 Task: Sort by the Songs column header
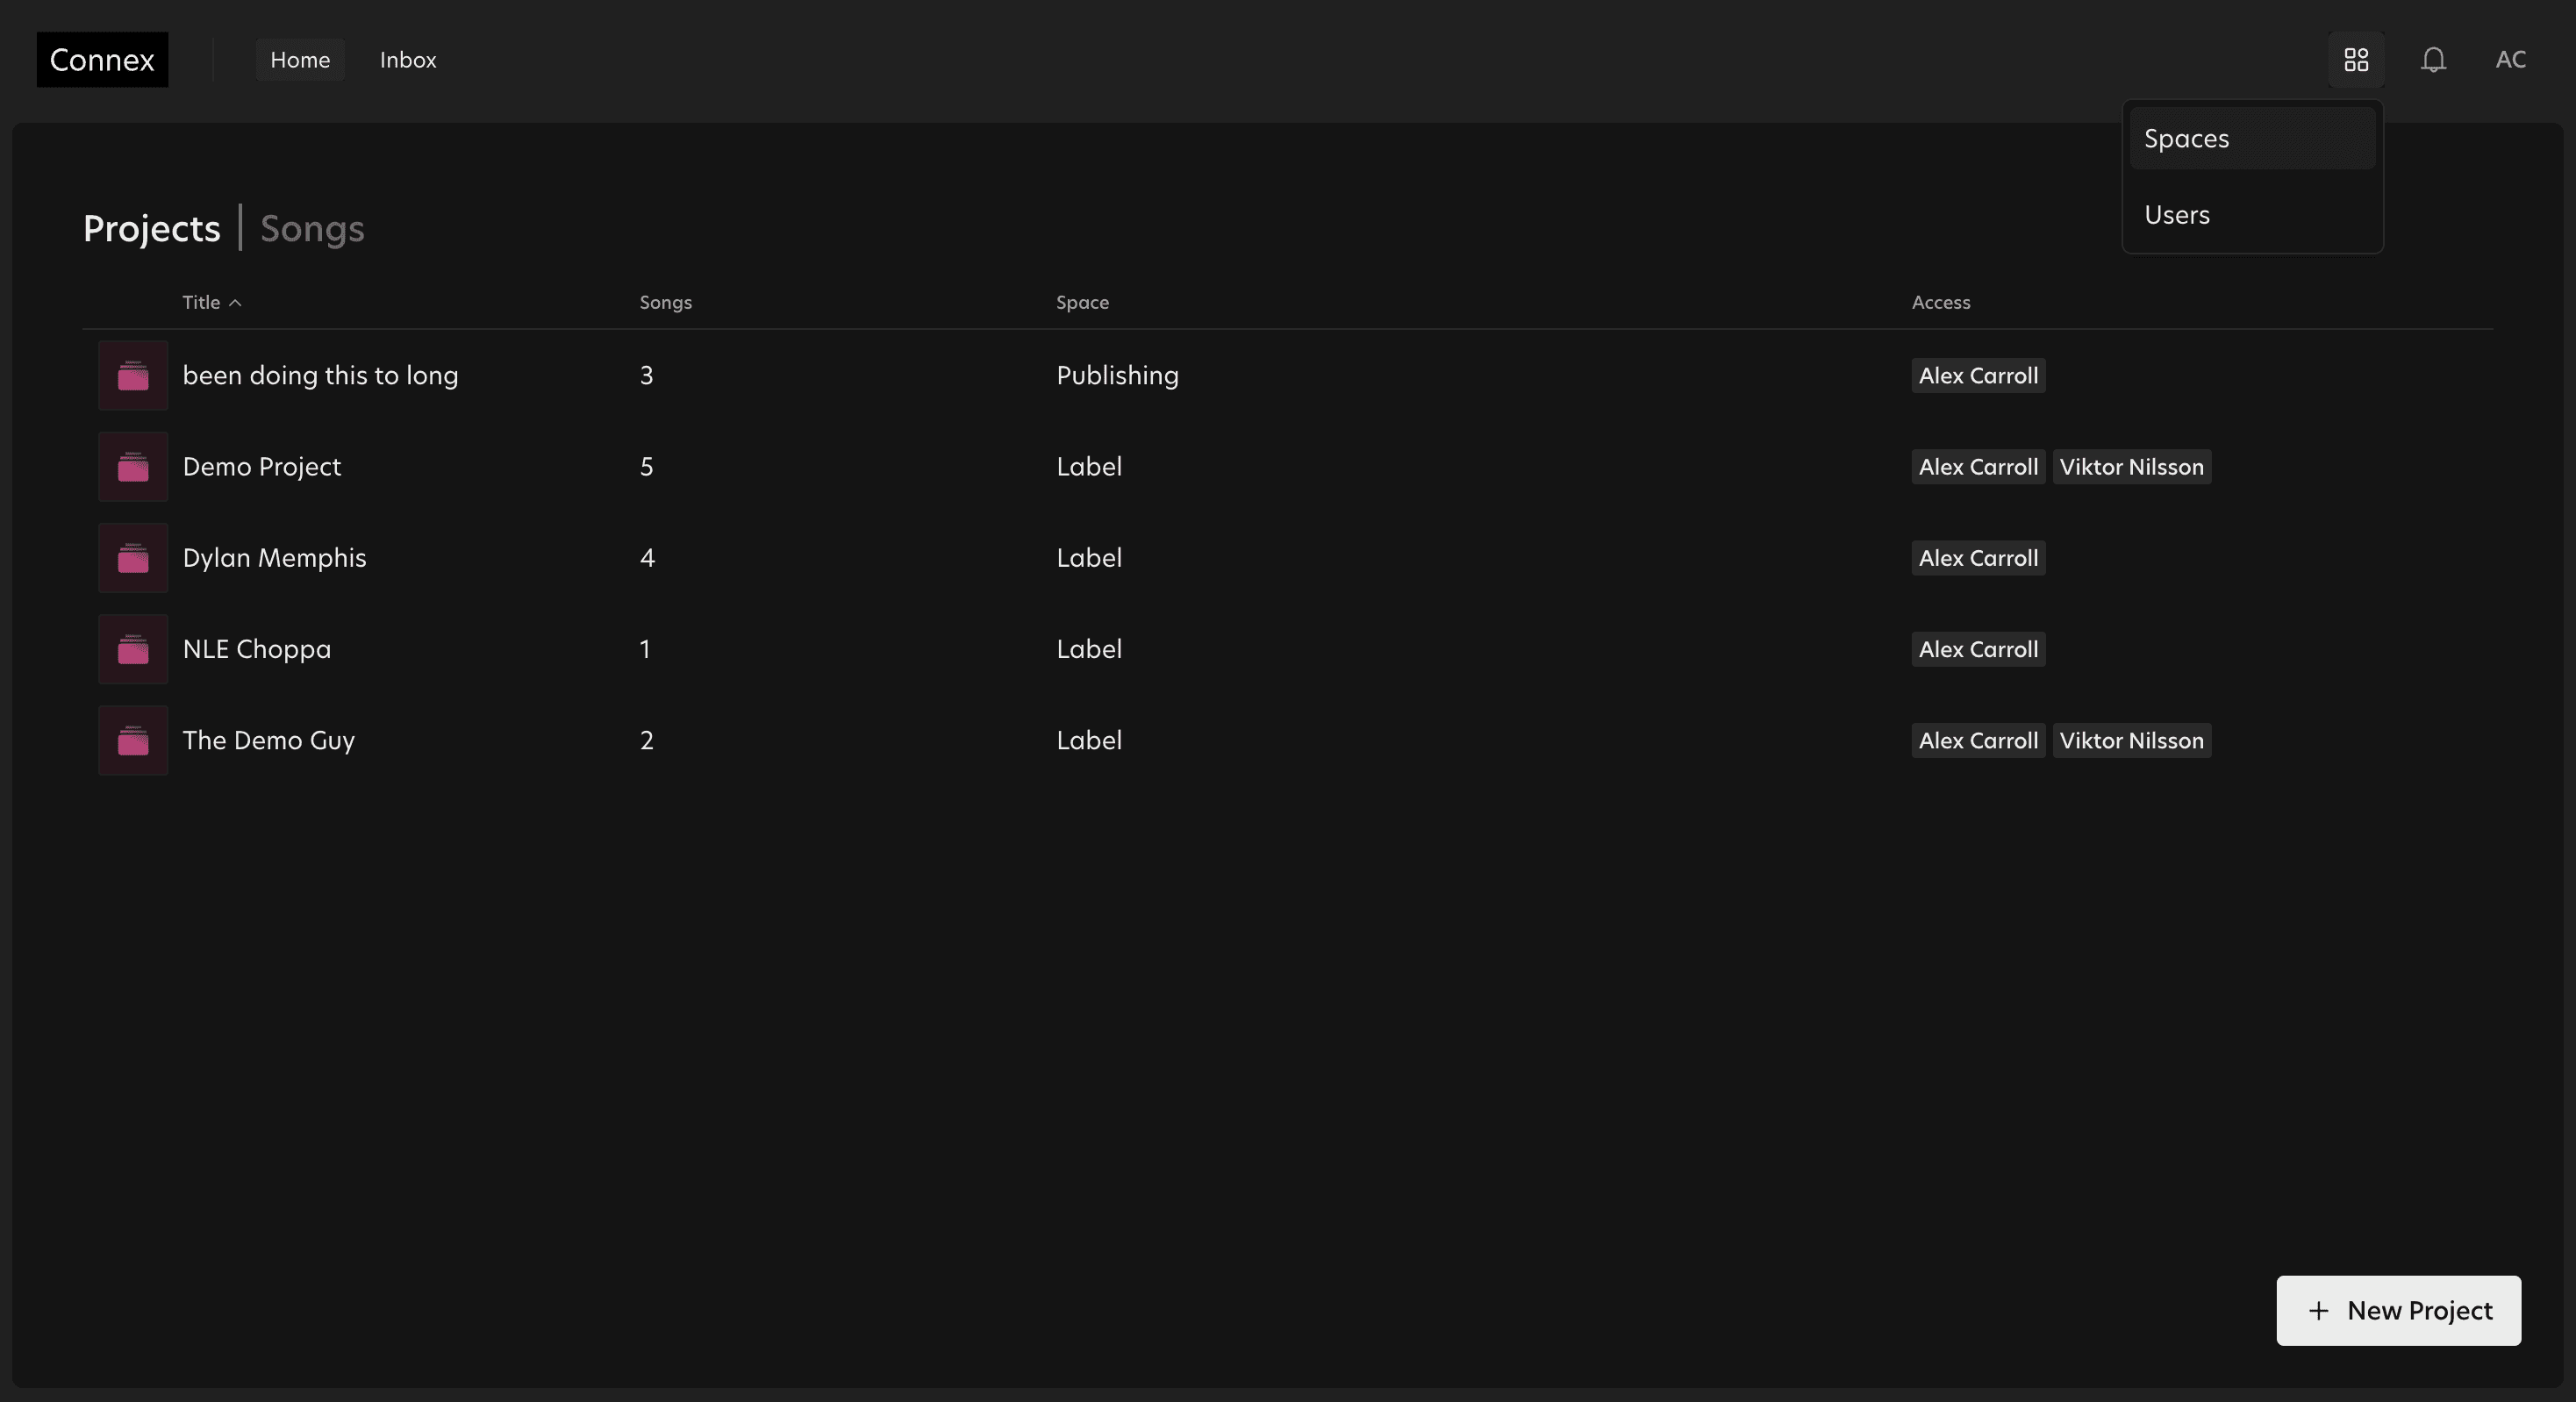(665, 303)
